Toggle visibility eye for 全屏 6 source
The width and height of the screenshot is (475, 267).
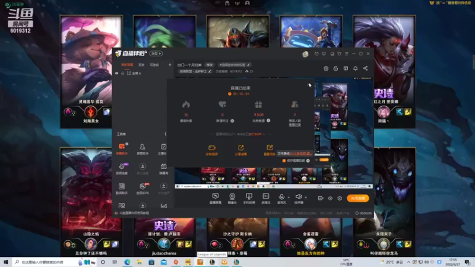pyautogui.click(x=116, y=73)
